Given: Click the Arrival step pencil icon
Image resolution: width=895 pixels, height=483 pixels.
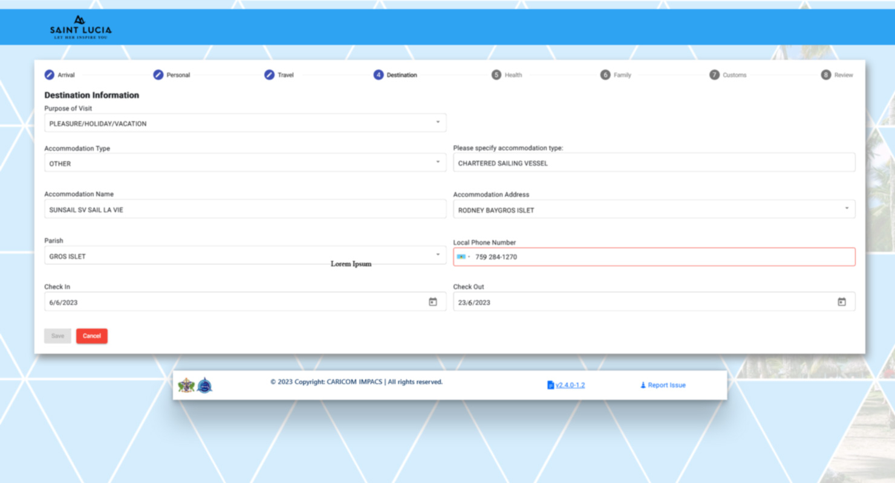Looking at the screenshot, I should tap(50, 75).
